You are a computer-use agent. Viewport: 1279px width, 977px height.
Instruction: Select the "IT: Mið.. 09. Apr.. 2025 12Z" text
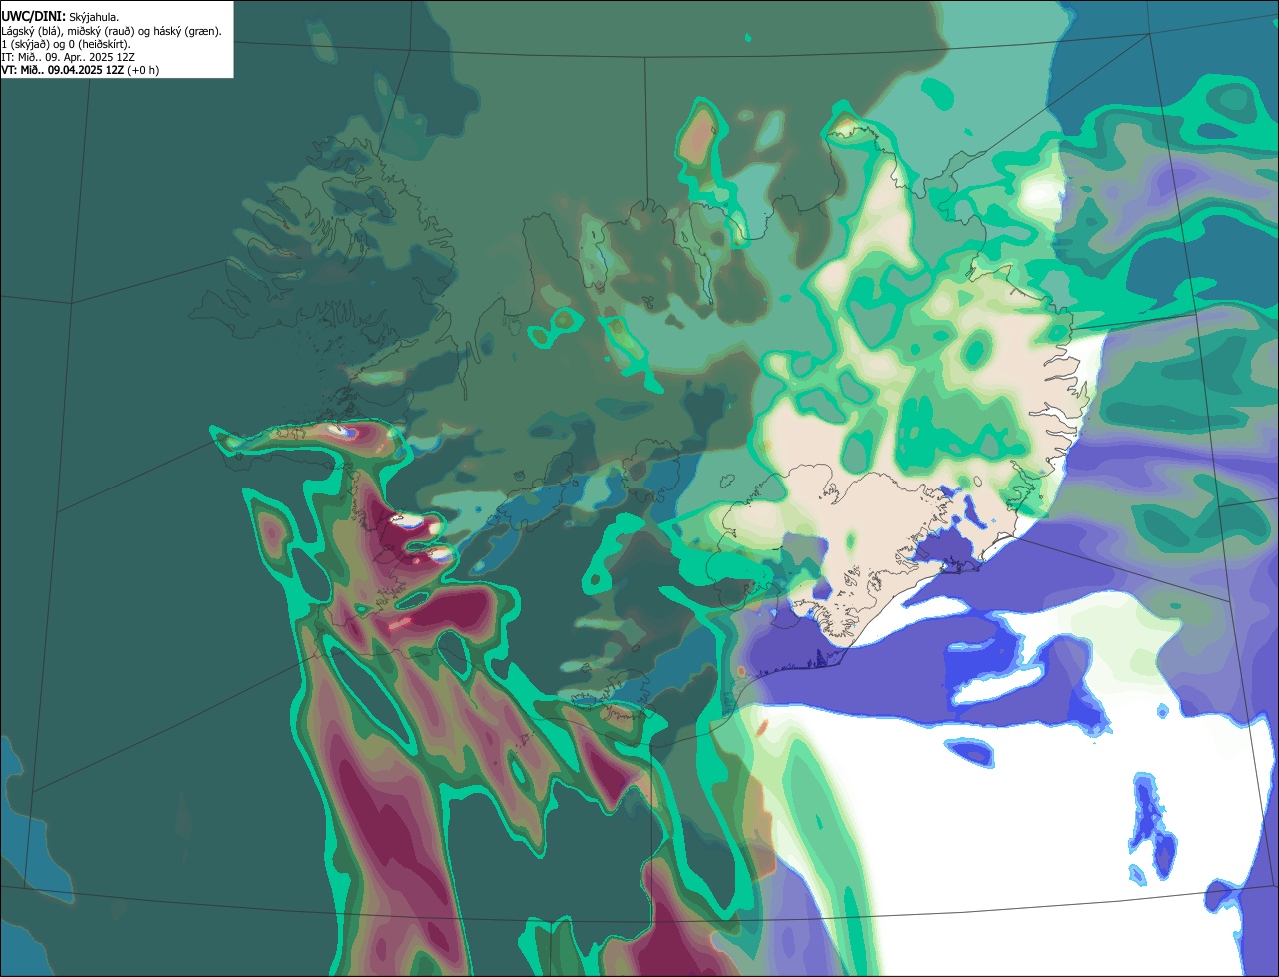[x=68, y=57]
